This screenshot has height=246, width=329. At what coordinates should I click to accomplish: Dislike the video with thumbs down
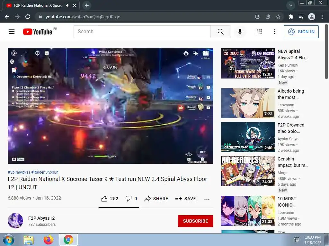click(x=131, y=199)
